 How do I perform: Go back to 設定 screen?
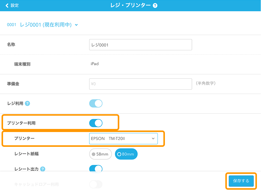[12, 6]
